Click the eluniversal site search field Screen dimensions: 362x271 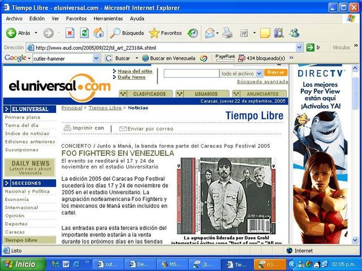pyautogui.click(x=191, y=73)
